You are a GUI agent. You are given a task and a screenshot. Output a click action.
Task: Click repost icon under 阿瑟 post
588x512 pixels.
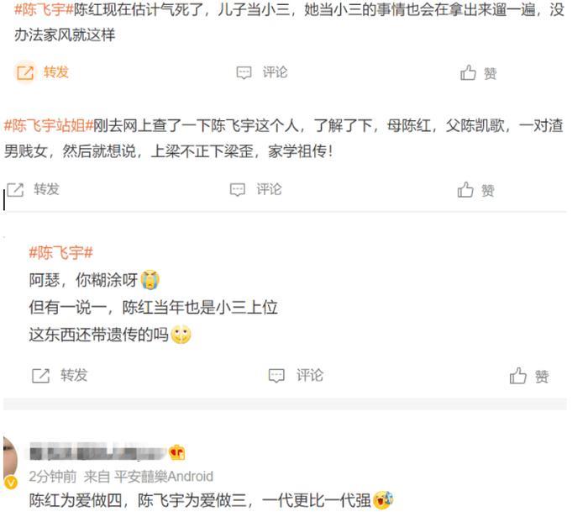pyautogui.click(x=41, y=375)
